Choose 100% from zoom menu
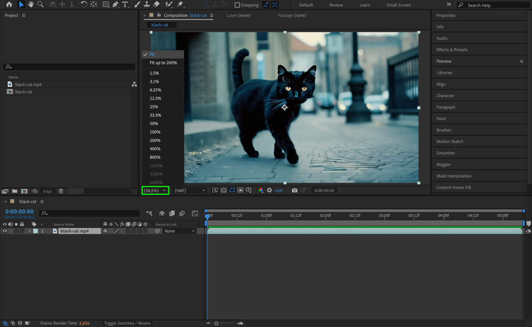The image size is (532, 327). (x=155, y=132)
